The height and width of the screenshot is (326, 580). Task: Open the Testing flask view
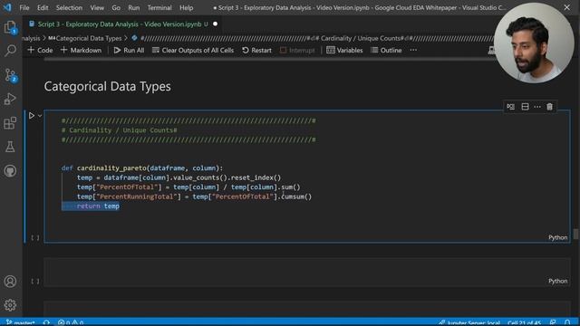(10, 147)
